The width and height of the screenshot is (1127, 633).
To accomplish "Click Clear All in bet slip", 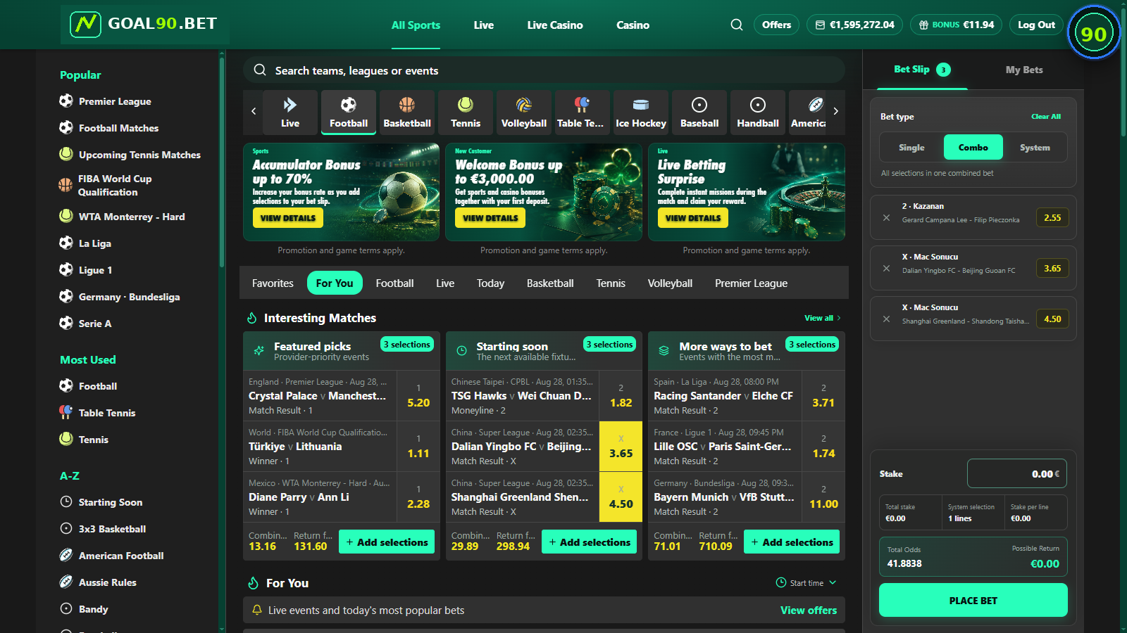I will click(1046, 117).
